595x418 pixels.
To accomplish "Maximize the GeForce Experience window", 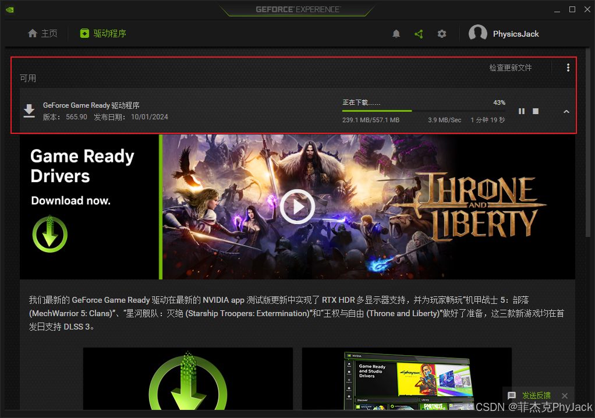I will point(572,9).
